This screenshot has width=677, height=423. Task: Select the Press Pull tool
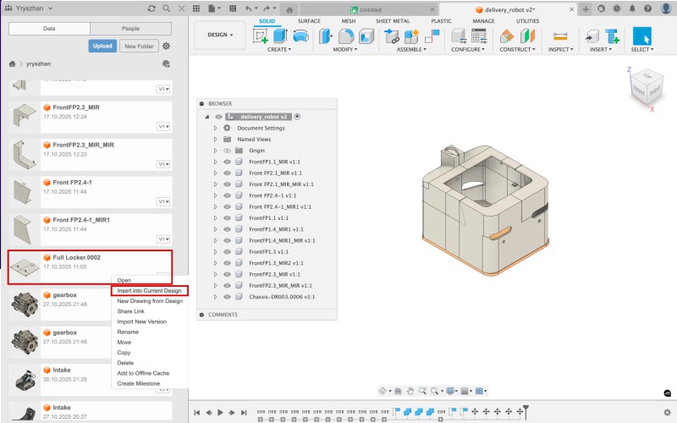(x=326, y=36)
